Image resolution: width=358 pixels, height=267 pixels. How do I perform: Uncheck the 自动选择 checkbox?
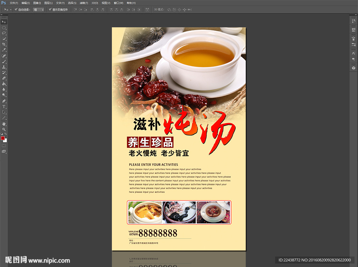click(16, 9)
